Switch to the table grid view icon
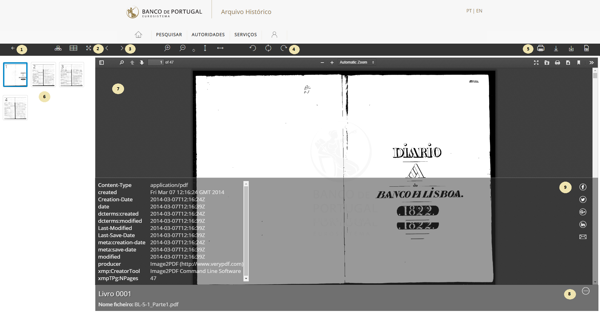 pos(73,48)
